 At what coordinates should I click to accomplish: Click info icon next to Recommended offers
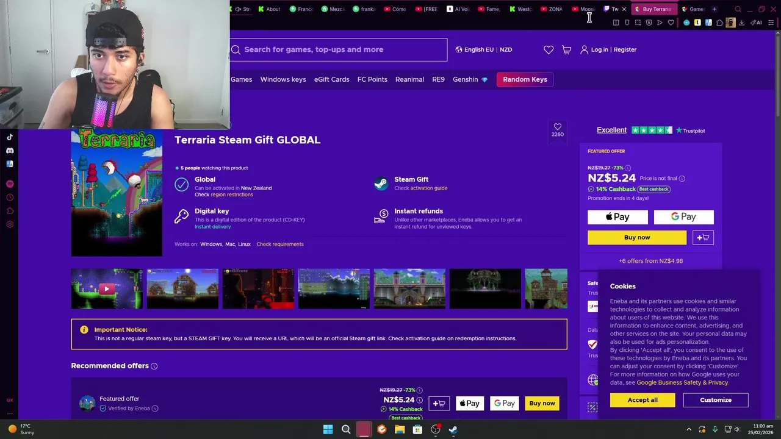click(x=154, y=366)
